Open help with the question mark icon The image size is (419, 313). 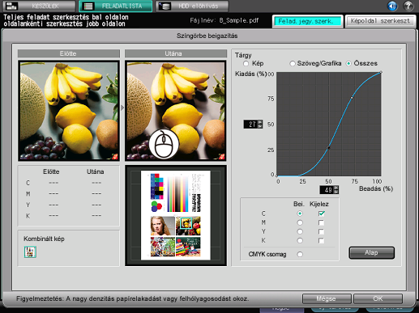[408, 6]
